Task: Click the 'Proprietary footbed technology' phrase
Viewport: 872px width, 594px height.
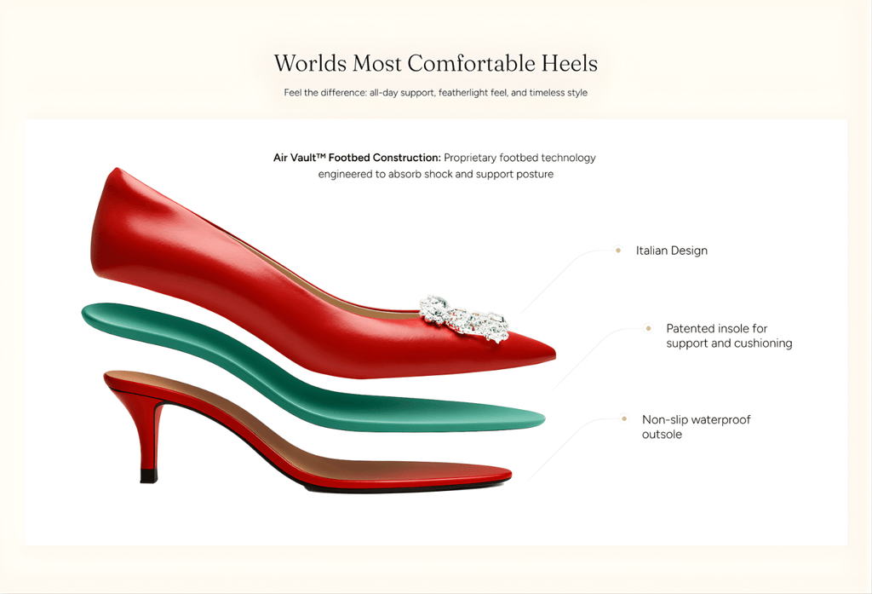Action: 519,158
